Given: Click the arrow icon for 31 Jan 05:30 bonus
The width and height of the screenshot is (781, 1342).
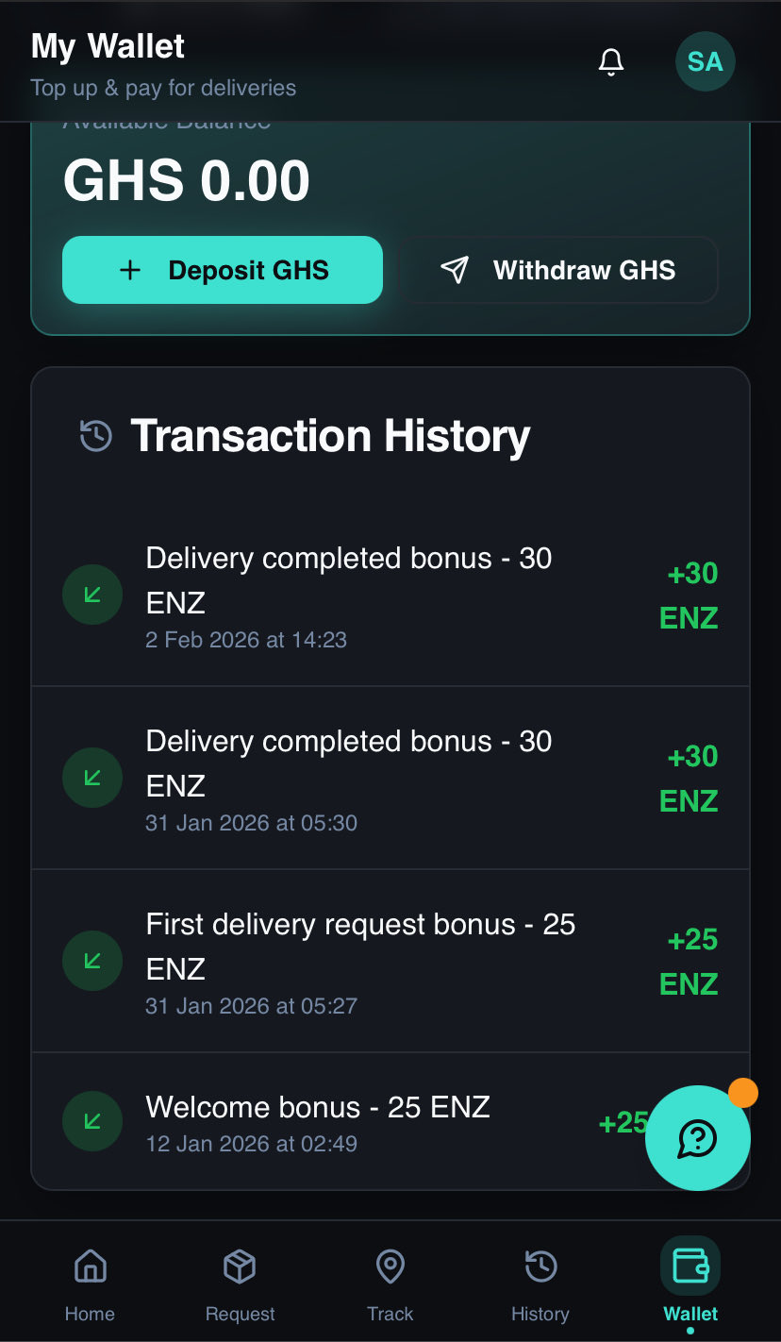Looking at the screenshot, I should 92,778.
